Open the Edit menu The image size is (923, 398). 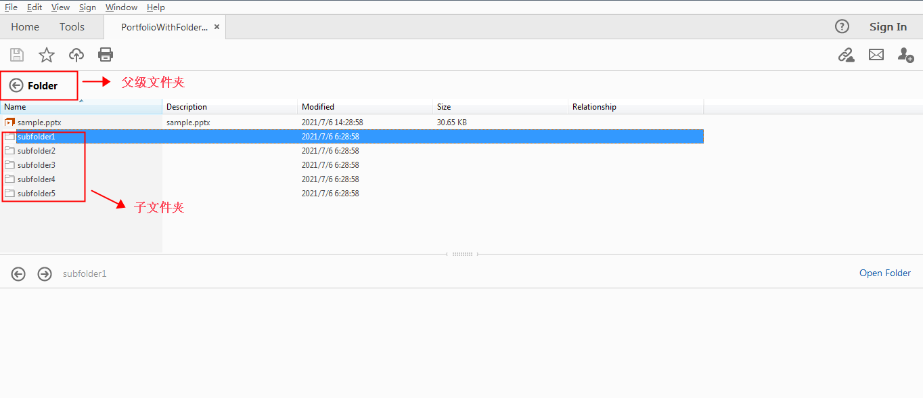35,7
